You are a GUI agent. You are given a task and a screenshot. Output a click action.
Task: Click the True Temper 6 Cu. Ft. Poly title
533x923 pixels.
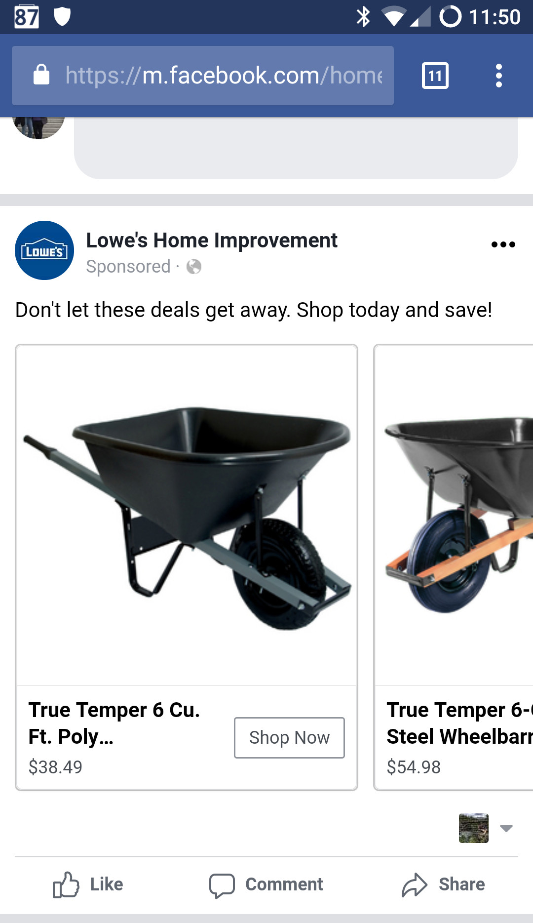114,723
